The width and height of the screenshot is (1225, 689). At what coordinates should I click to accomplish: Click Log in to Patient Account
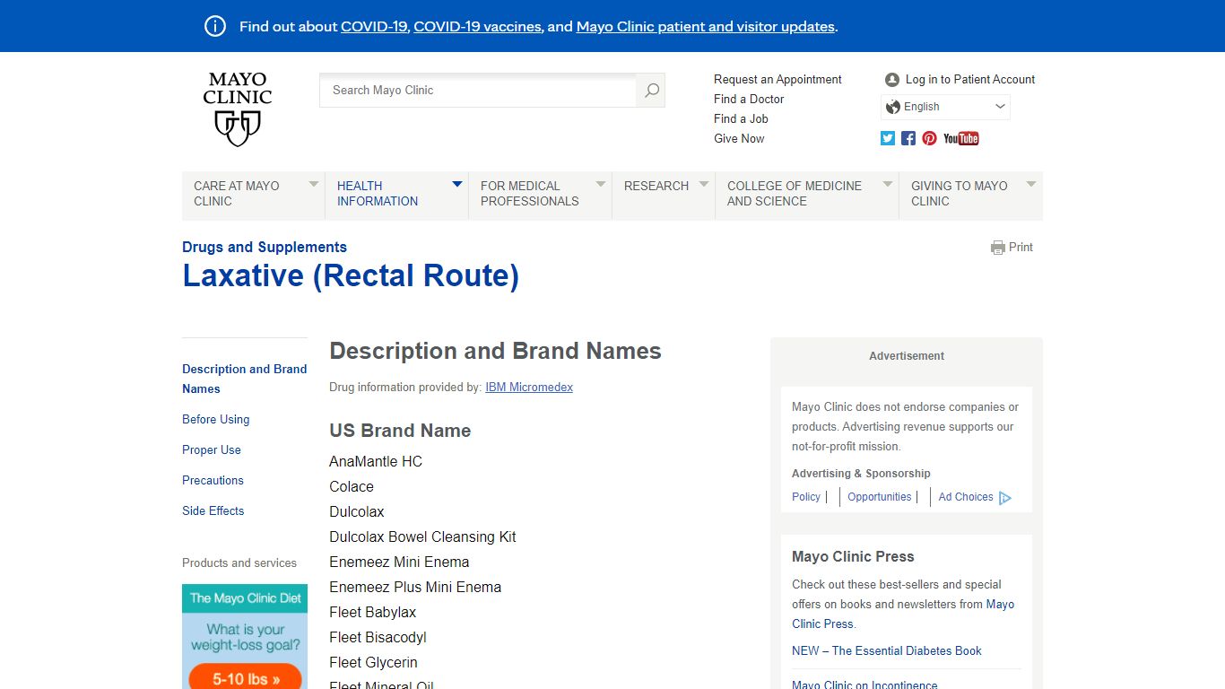click(x=970, y=80)
